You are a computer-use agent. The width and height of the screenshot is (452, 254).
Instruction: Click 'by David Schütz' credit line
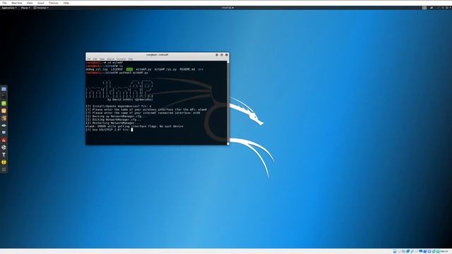tap(130, 99)
